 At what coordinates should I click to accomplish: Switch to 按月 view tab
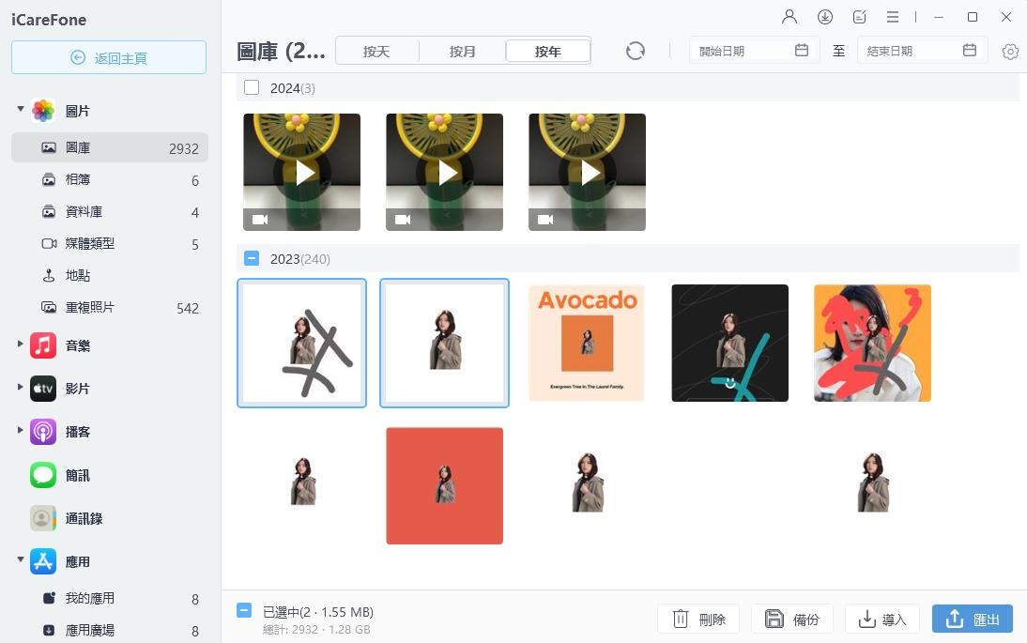463,51
